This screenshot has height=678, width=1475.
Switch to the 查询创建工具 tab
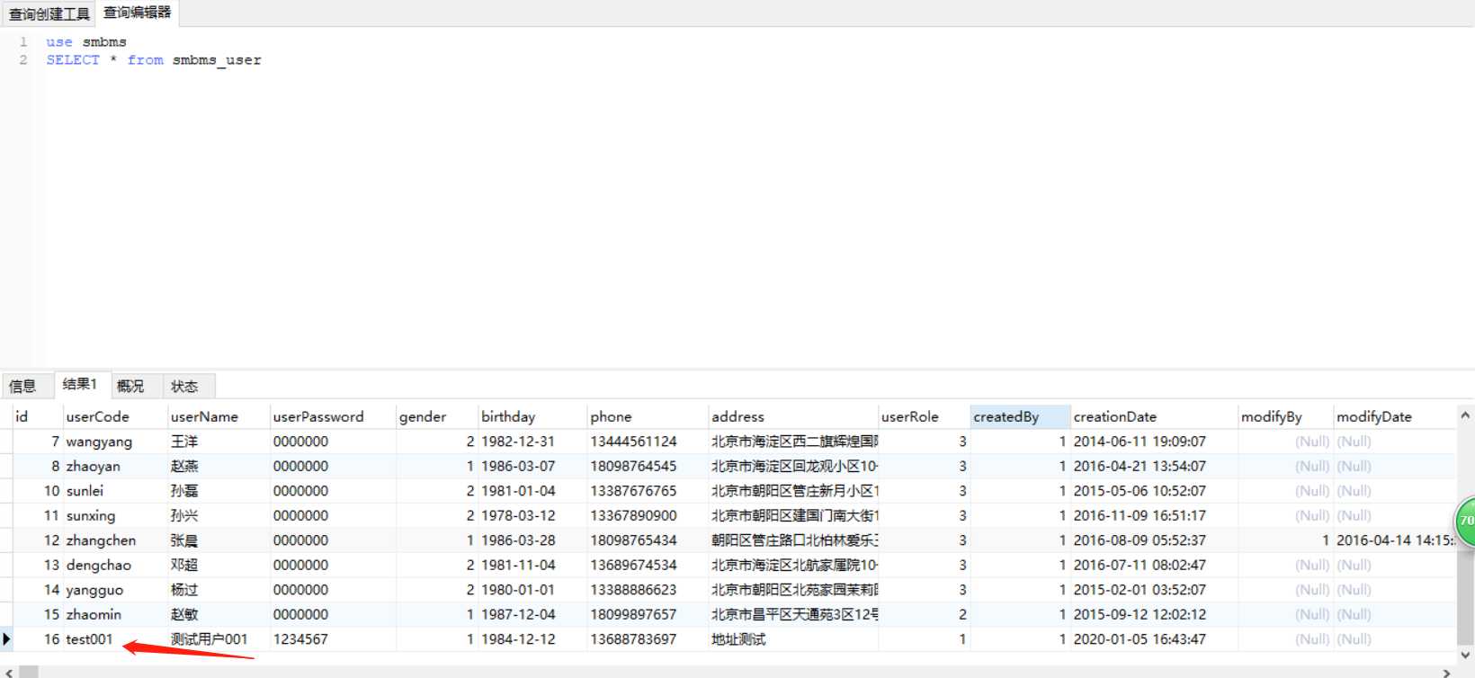point(49,13)
